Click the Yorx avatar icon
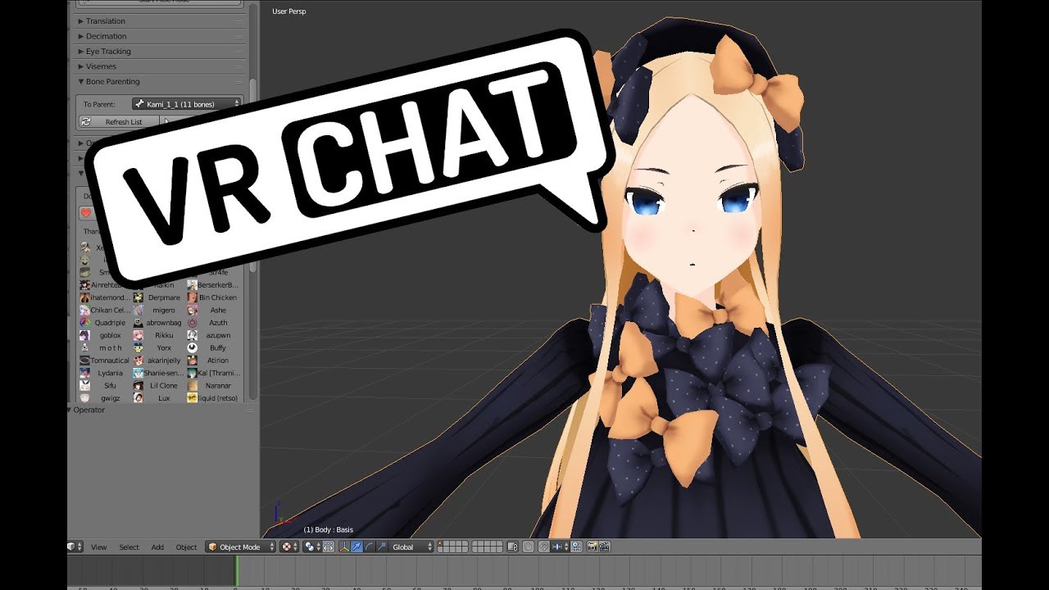Viewport: 1049px width, 590px height. click(x=139, y=347)
